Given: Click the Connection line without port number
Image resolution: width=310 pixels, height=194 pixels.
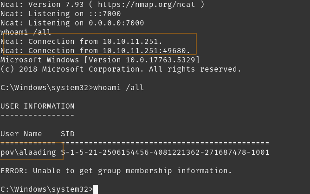Looking at the screenshot, I should pos(82,42).
